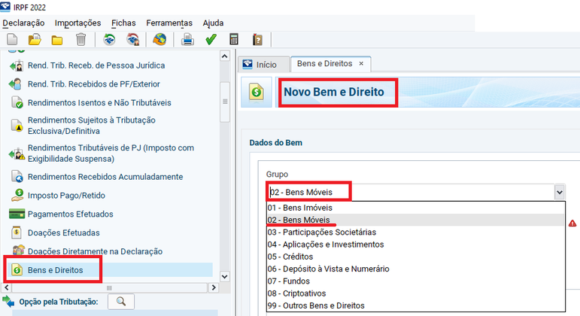Click the new declaration blank page icon
The image size is (580, 316).
[12, 40]
